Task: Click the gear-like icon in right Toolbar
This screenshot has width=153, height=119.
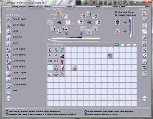Action: point(145,38)
